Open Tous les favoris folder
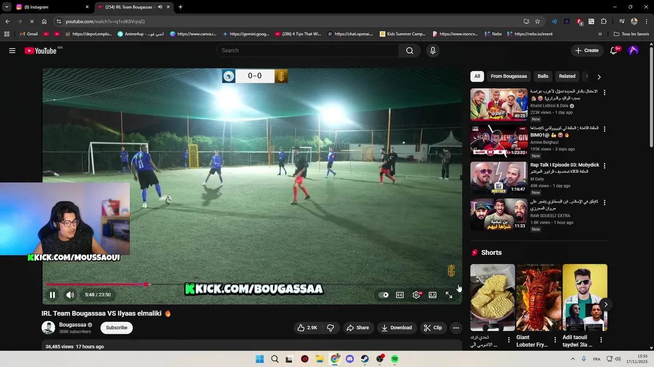This screenshot has width=654, height=367. click(x=632, y=34)
